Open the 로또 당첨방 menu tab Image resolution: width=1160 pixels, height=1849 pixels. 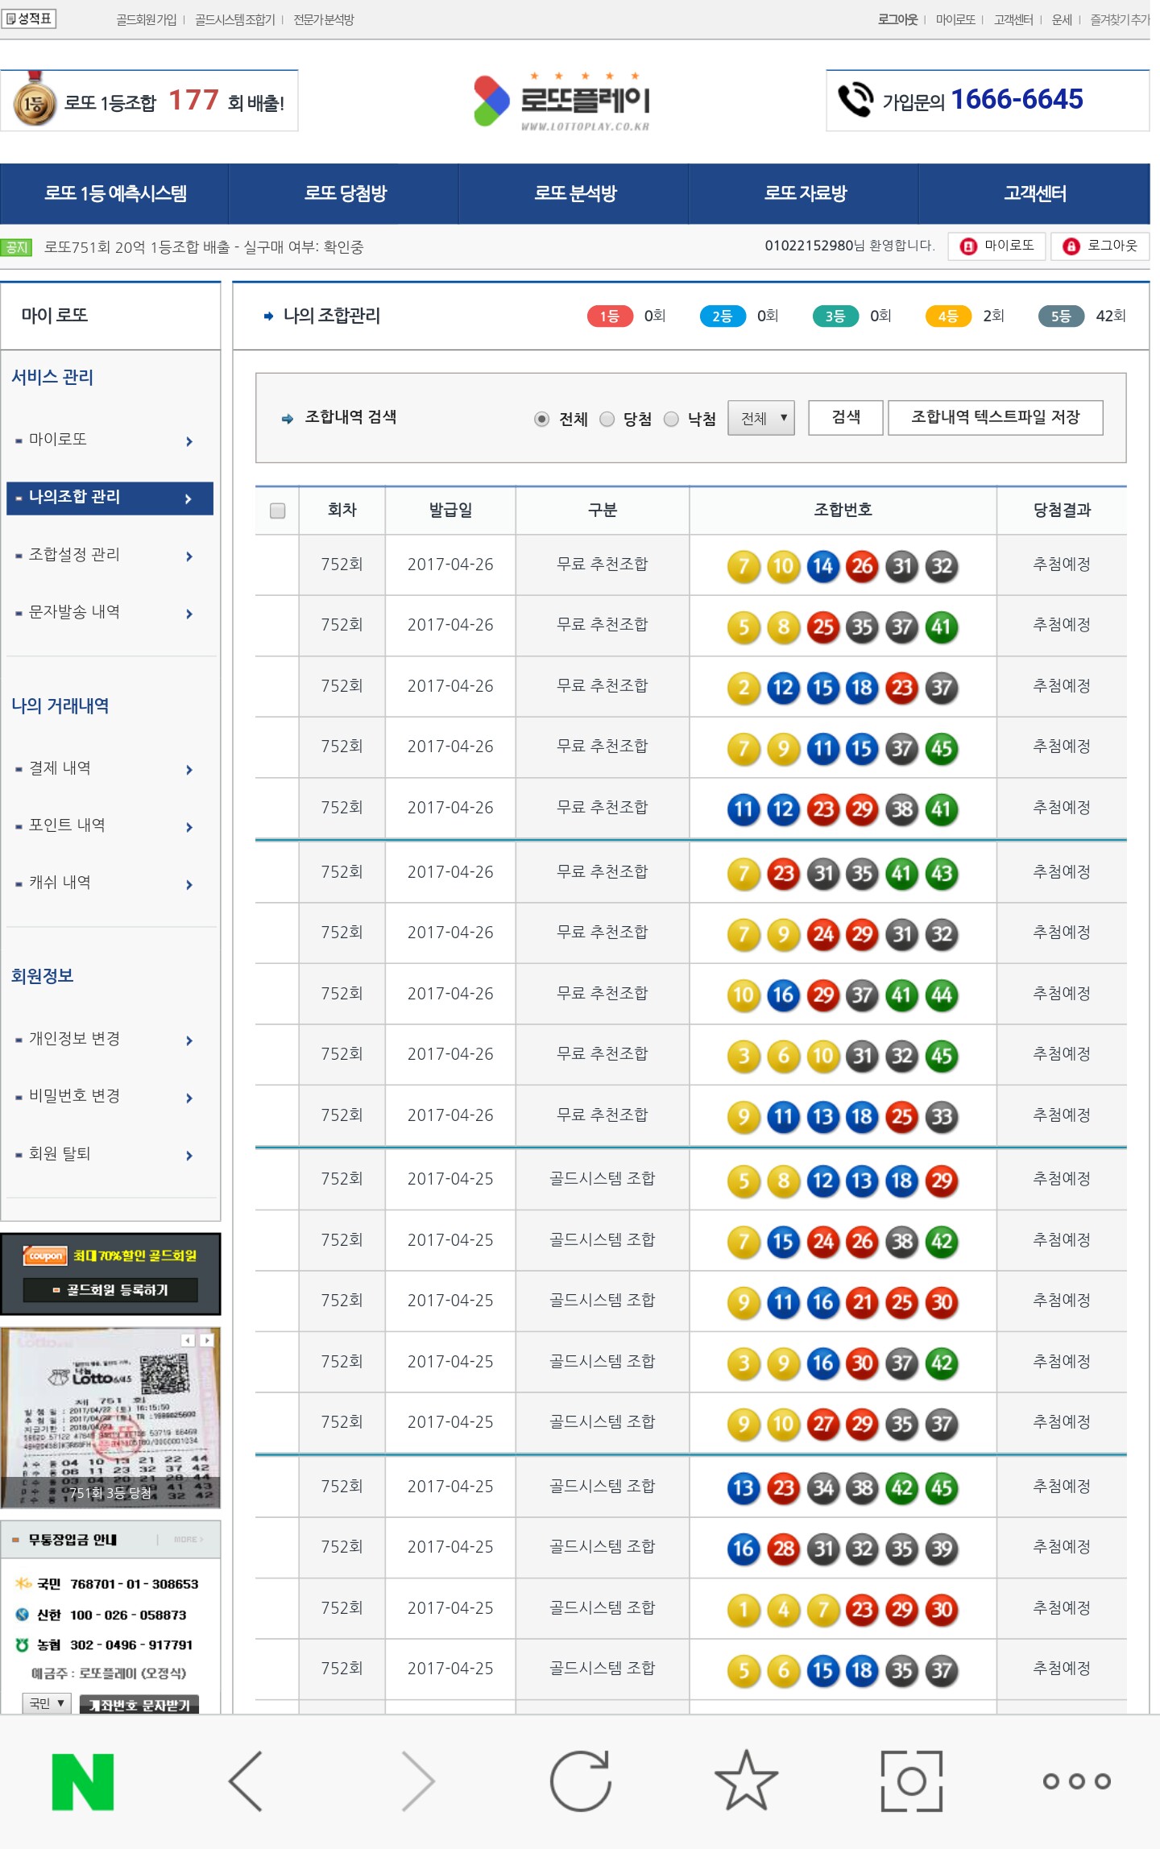tap(345, 193)
